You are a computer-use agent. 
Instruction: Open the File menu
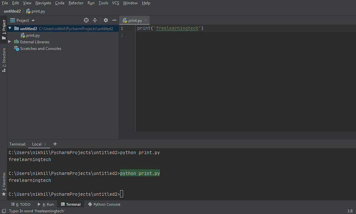tap(5, 3)
